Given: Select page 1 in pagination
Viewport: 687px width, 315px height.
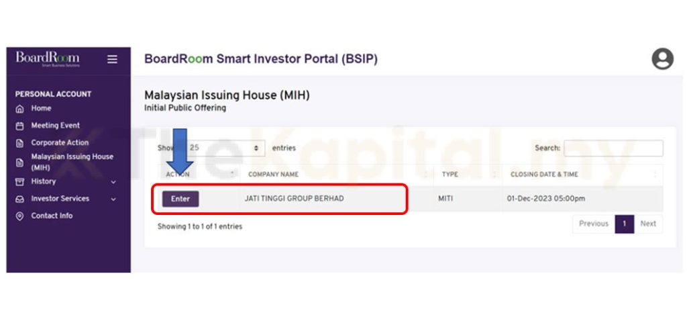Looking at the screenshot, I should pyautogui.click(x=624, y=224).
